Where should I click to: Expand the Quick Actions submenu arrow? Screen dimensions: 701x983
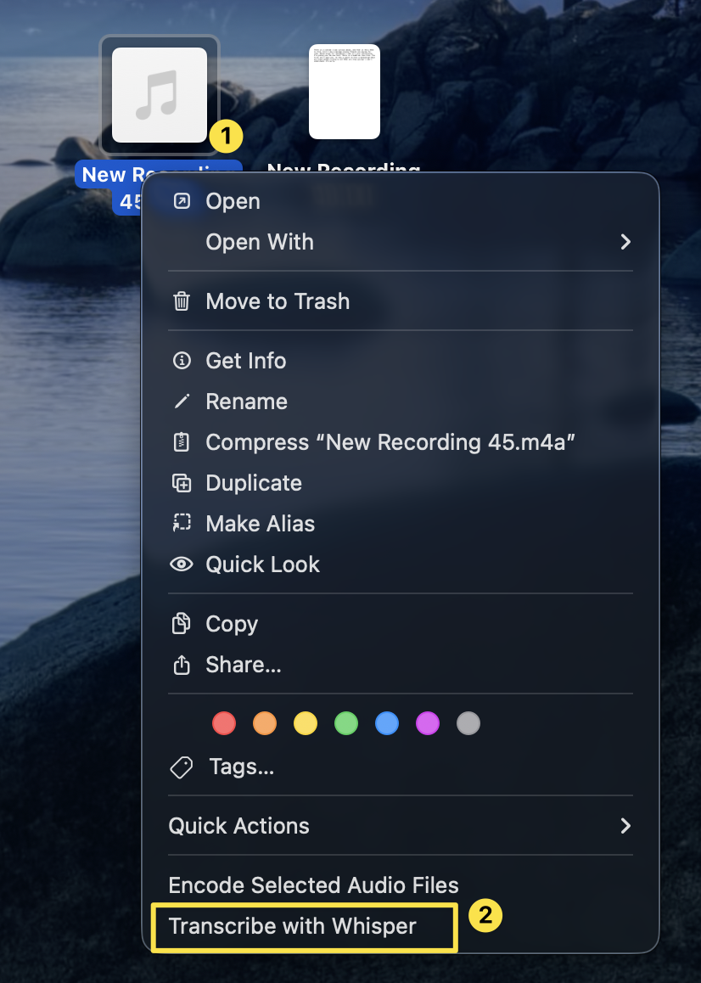click(625, 826)
